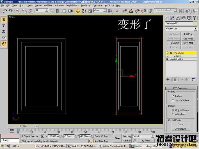Open the View reference coordinate dropdown
This screenshot has height=149, width=199.
pyautogui.click(x=105, y=10)
